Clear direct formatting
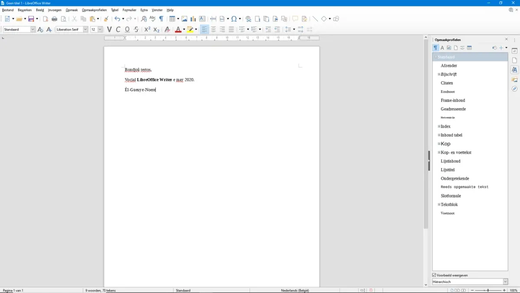 (167, 30)
